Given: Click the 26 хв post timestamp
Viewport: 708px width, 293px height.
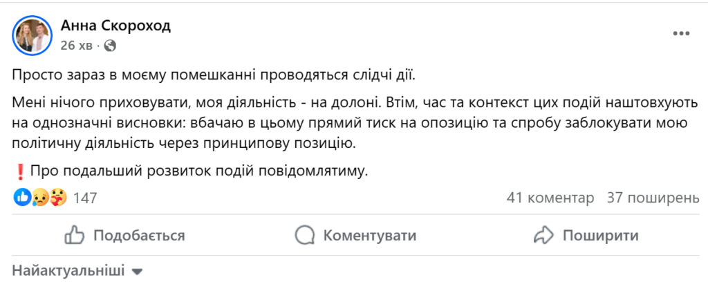Looking at the screenshot, I should click(x=76, y=46).
